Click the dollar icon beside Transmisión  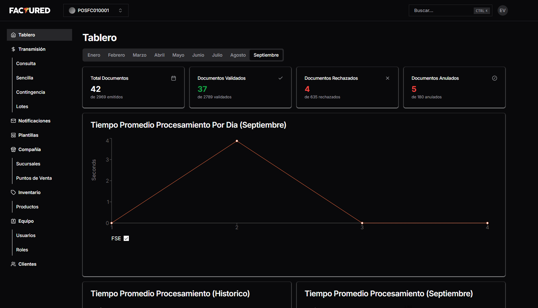click(x=13, y=49)
